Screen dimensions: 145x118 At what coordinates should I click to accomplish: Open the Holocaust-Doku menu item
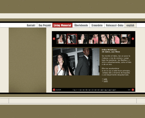[x=115, y=25]
